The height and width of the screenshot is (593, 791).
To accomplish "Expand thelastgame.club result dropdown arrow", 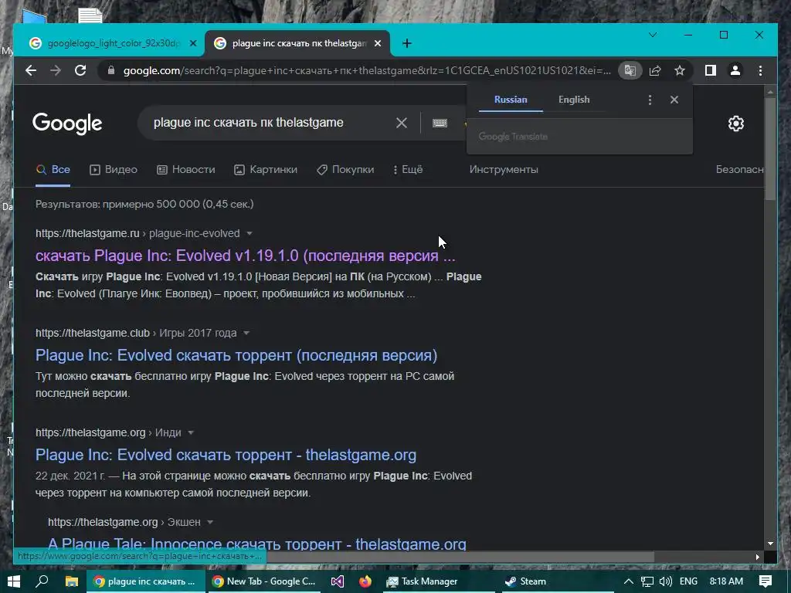I will click(246, 334).
